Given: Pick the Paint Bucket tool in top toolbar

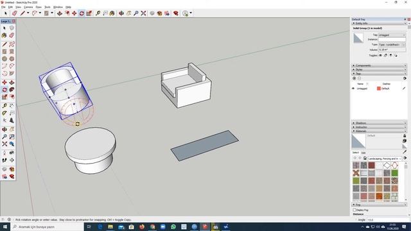Looking at the screenshot, I should click(112, 13).
